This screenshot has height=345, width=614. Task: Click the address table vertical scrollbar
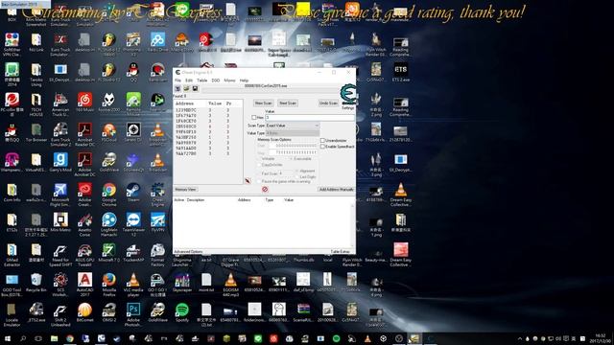pos(352,225)
